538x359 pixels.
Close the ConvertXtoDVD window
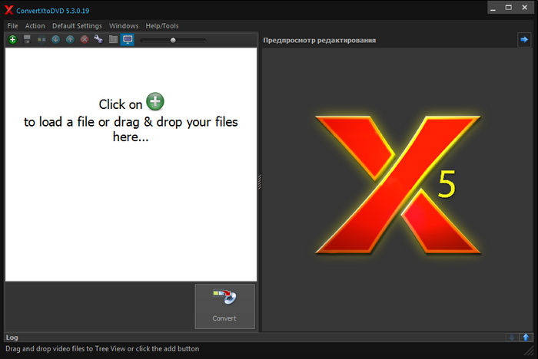tap(525, 8)
